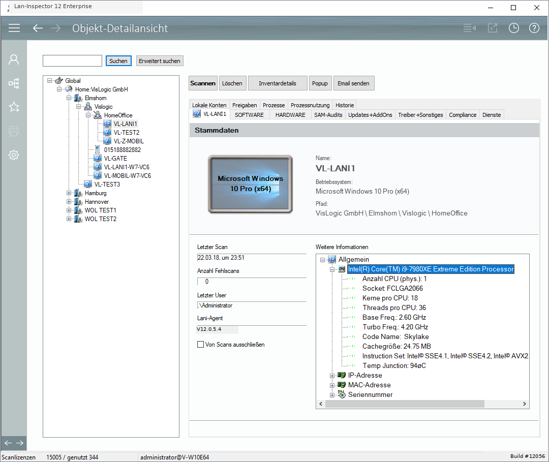Collapse the HomeOffice node
Viewport: 549px width, 462px height.
[88, 115]
